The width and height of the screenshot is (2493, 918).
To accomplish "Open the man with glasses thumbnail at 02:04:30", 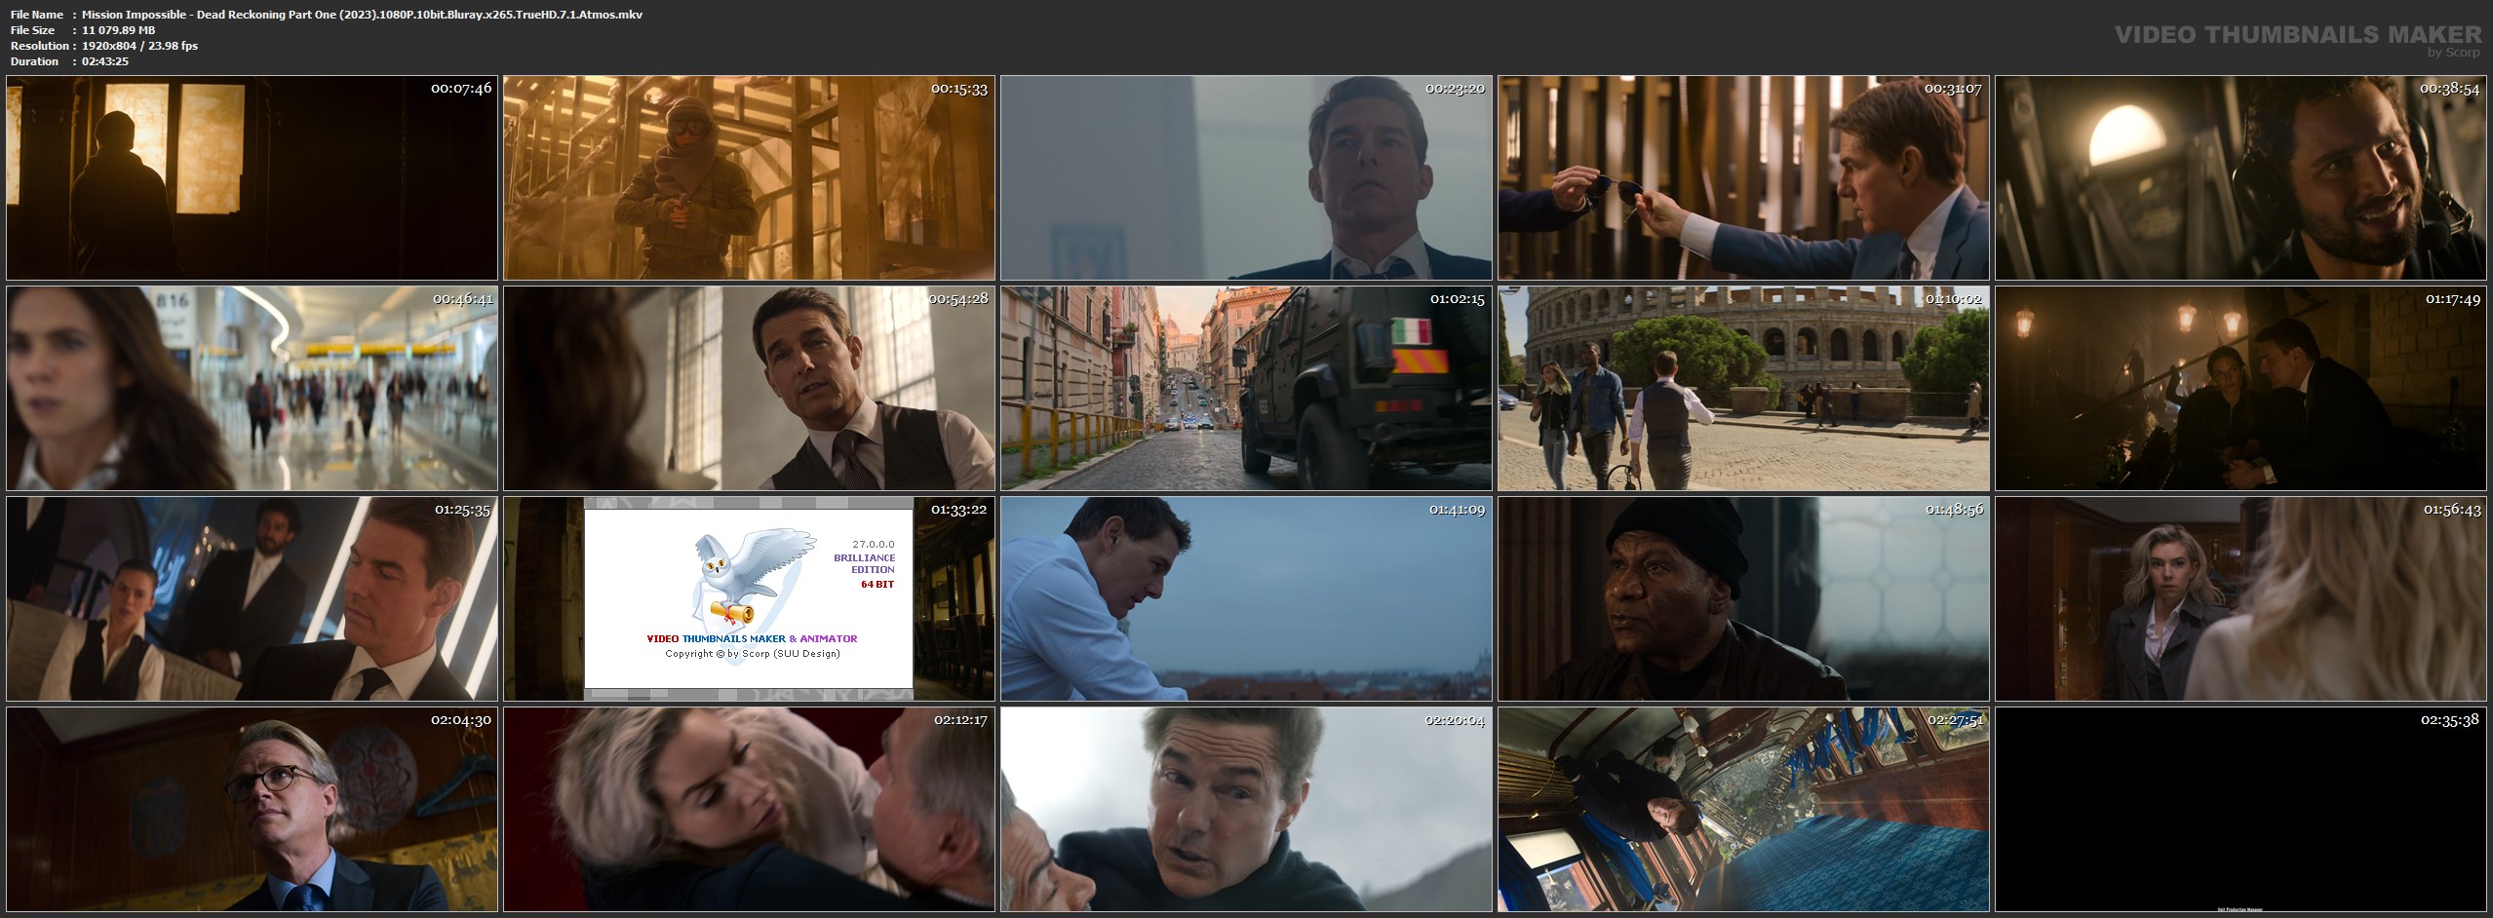I will pyautogui.click(x=252, y=809).
